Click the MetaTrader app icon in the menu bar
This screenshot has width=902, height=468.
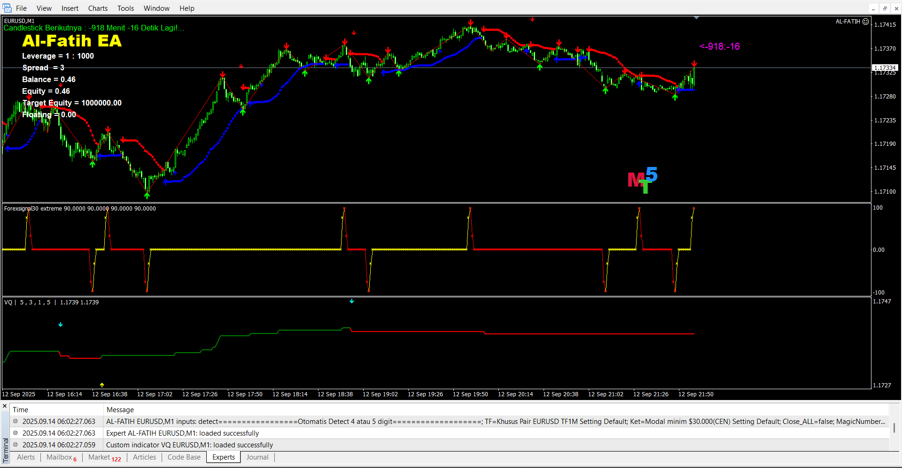[x=7, y=8]
